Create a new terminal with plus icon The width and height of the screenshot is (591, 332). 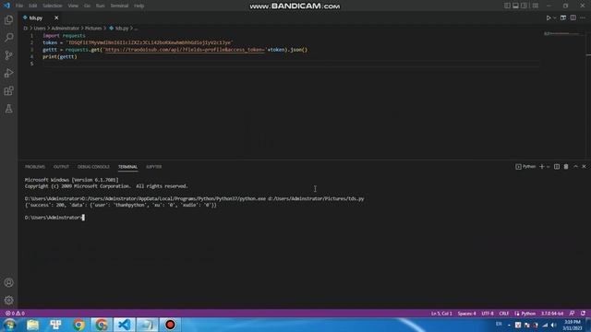(542, 166)
